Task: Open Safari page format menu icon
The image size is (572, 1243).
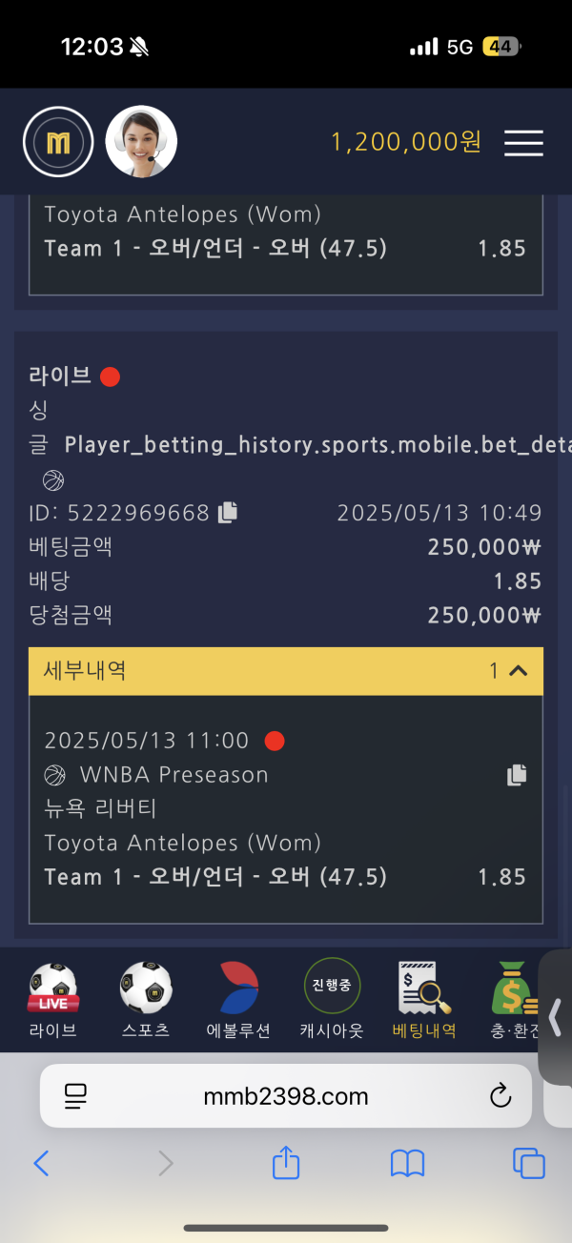Action: pos(75,1096)
